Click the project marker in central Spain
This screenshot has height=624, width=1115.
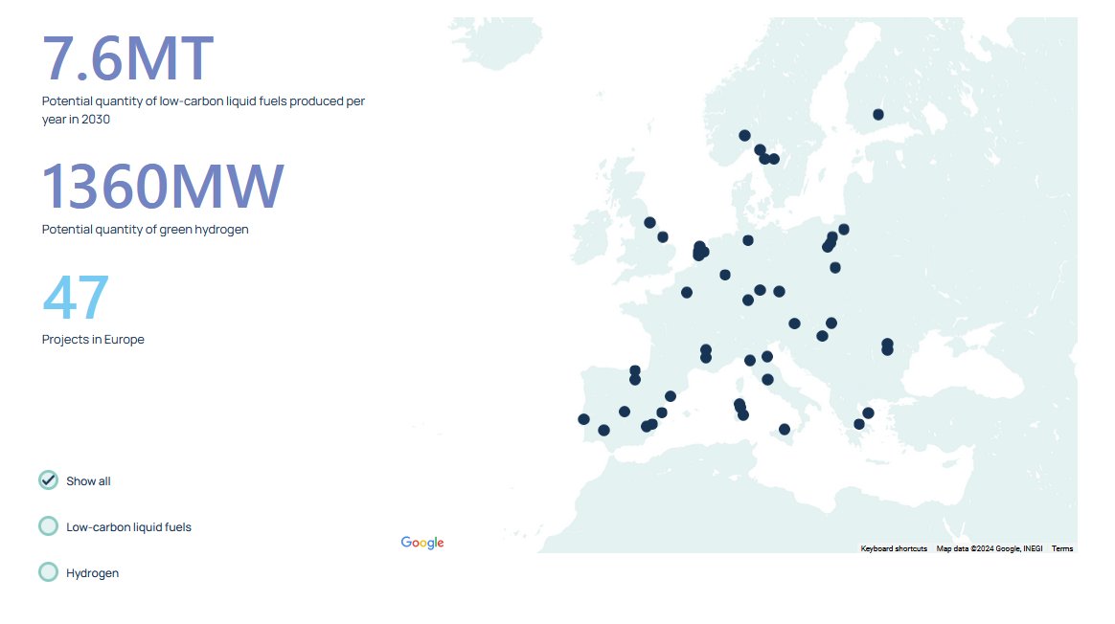coord(625,412)
